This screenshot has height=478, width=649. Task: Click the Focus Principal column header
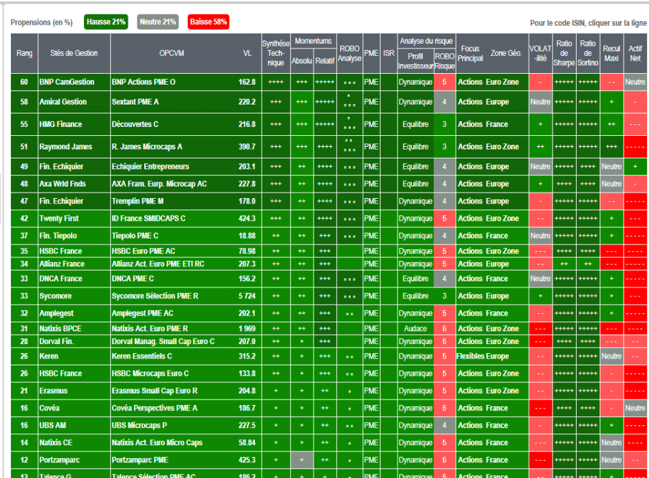(470, 53)
